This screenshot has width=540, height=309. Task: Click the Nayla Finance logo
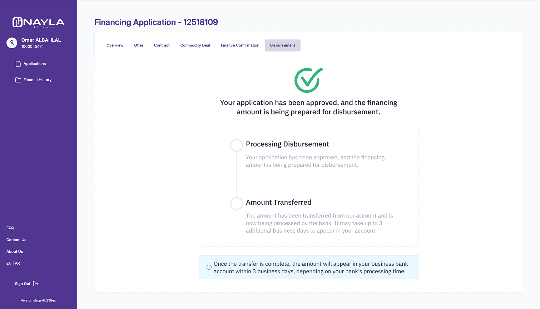(x=39, y=23)
